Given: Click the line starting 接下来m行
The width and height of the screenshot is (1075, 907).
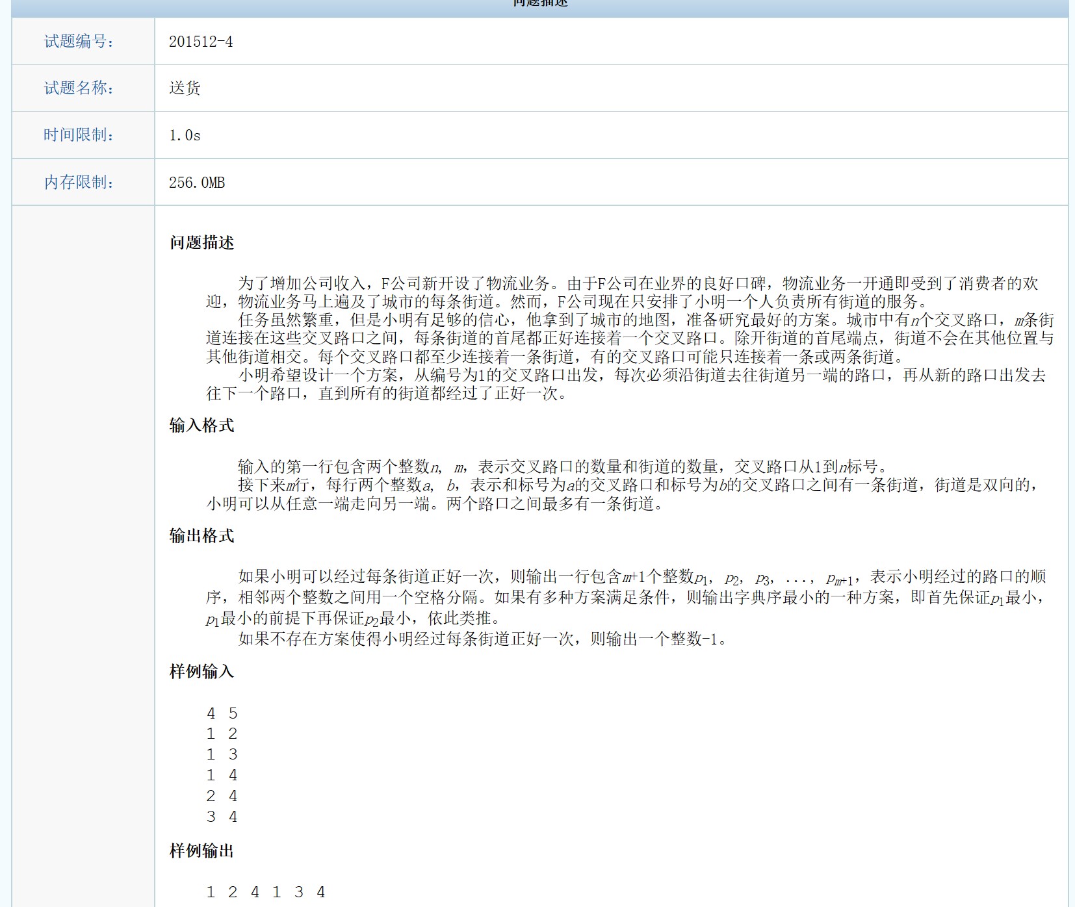Looking at the screenshot, I should [x=623, y=494].
